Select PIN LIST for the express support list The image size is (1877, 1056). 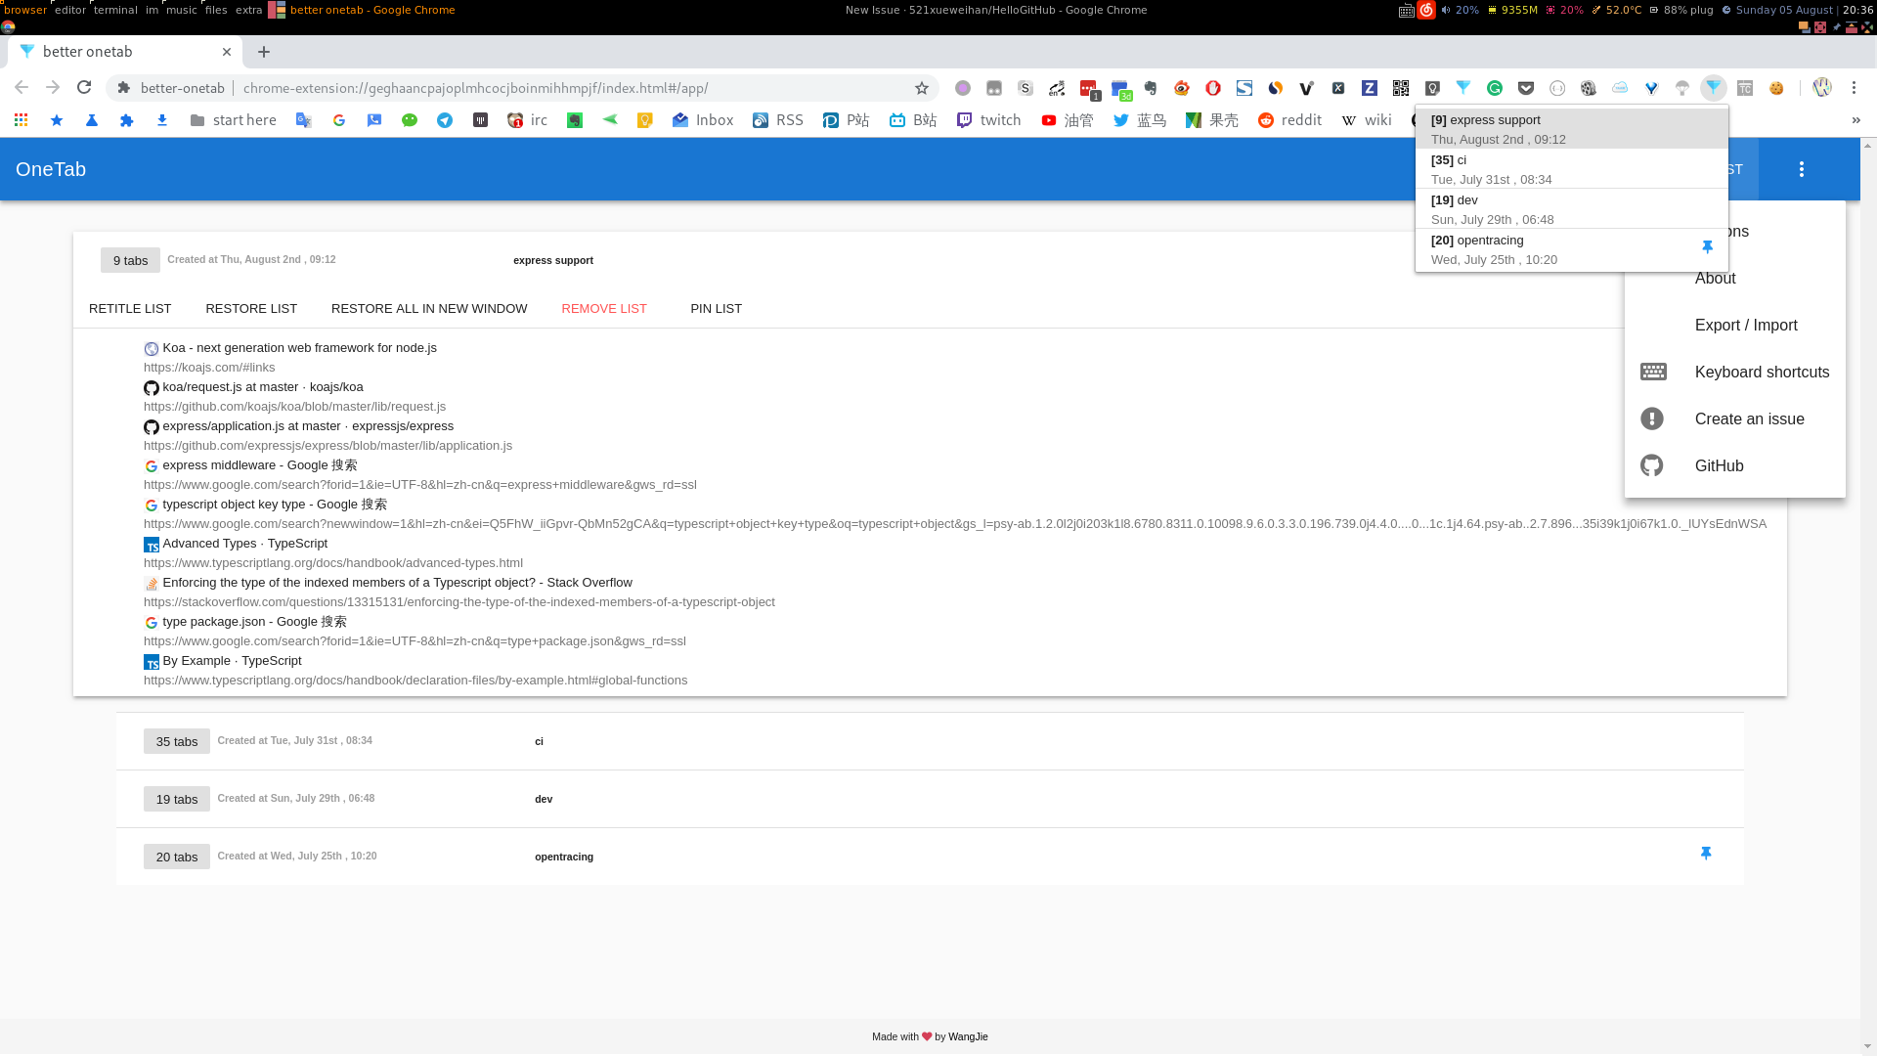716,308
